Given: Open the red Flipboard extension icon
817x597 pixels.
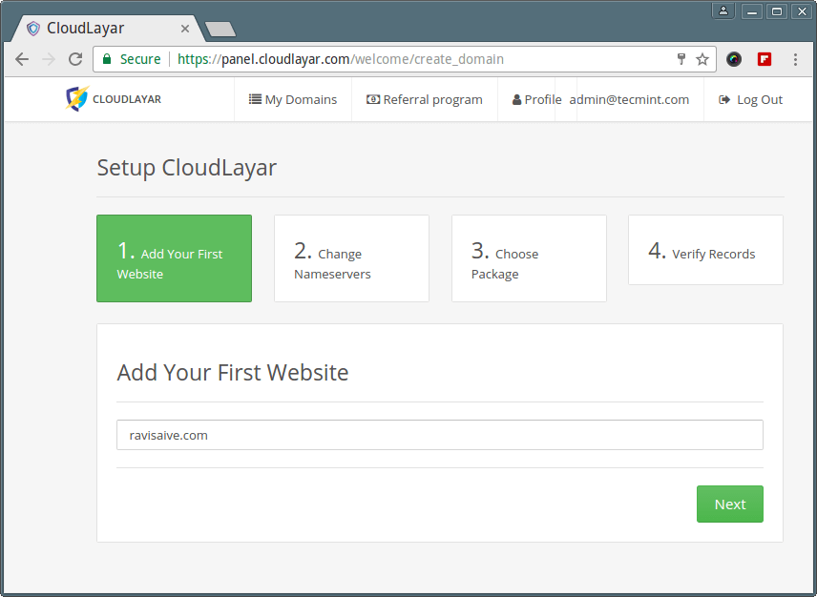Looking at the screenshot, I should 765,59.
